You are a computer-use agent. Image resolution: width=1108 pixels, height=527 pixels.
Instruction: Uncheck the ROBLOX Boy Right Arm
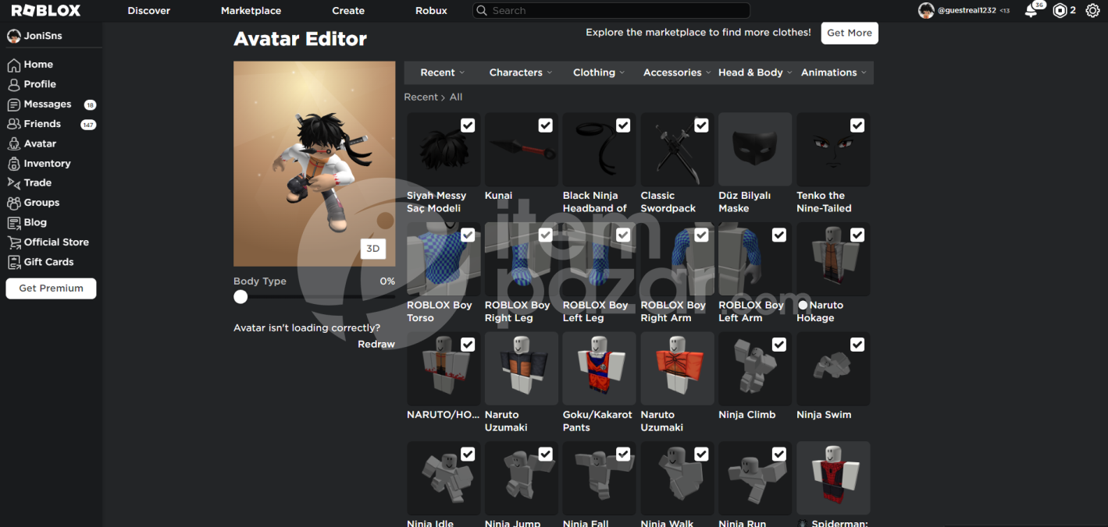(701, 235)
